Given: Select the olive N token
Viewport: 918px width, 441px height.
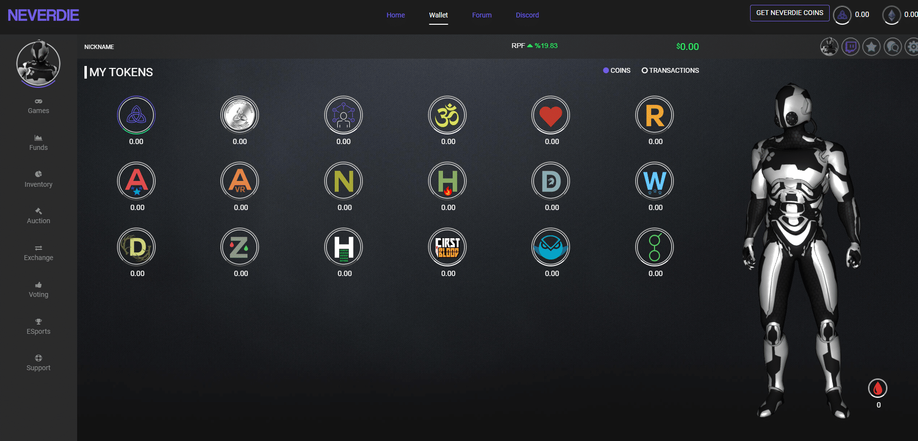Looking at the screenshot, I should tap(344, 181).
